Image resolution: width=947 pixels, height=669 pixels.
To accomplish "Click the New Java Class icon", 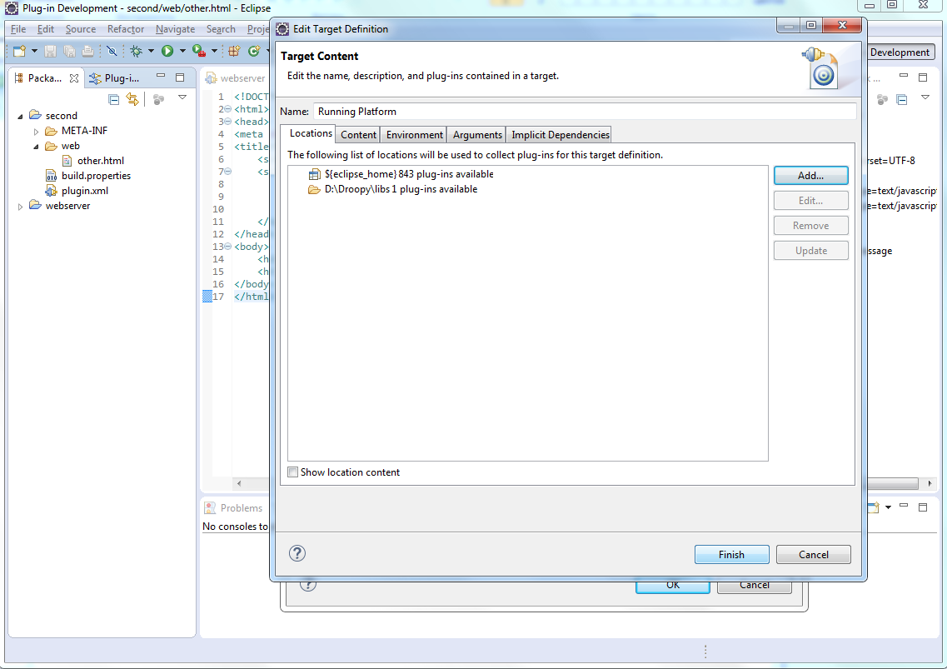I will 254,52.
